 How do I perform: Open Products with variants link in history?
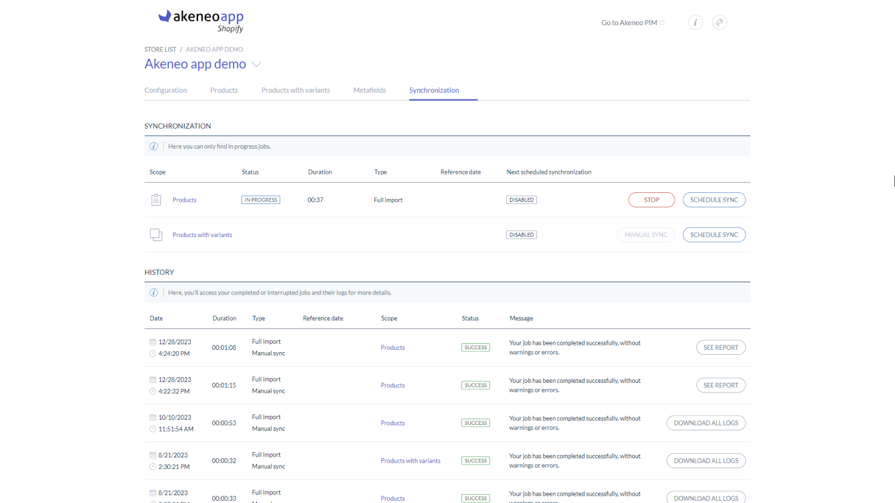click(411, 461)
